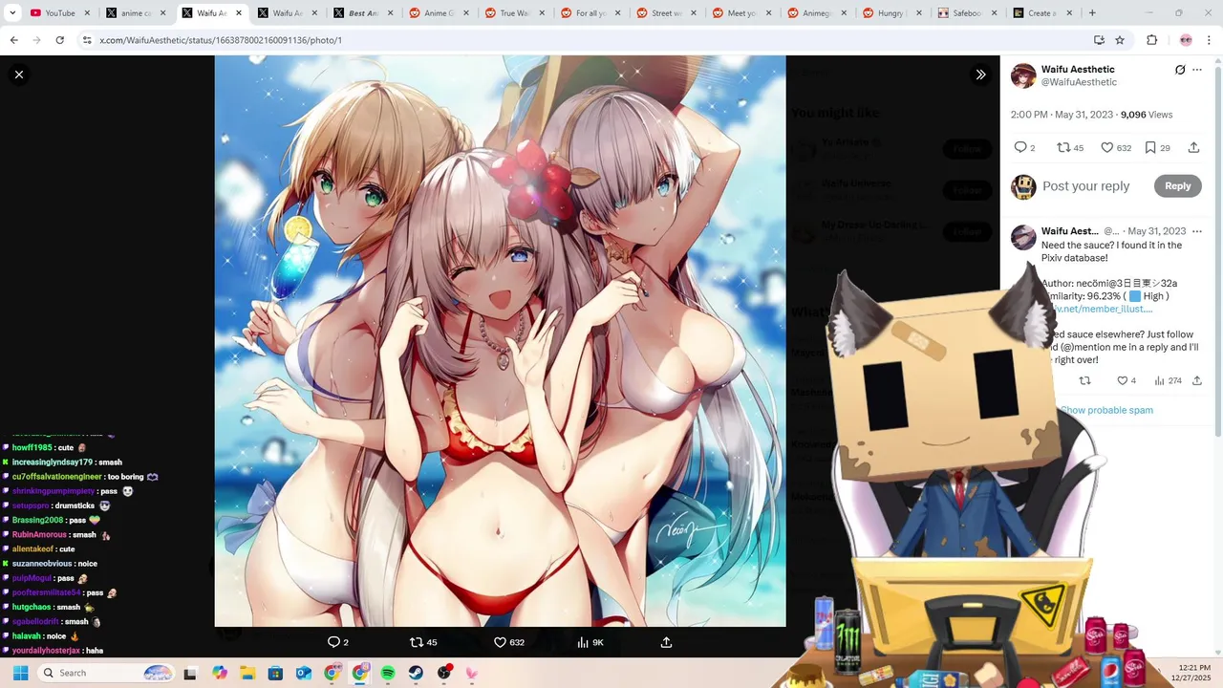Reload the current page

59,40
